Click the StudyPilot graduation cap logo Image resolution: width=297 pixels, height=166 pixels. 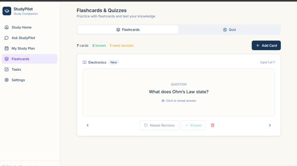(7, 11)
